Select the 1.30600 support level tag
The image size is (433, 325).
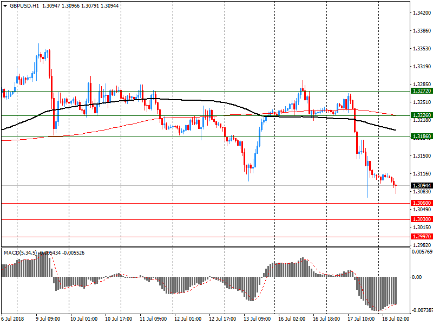pyautogui.click(x=419, y=203)
